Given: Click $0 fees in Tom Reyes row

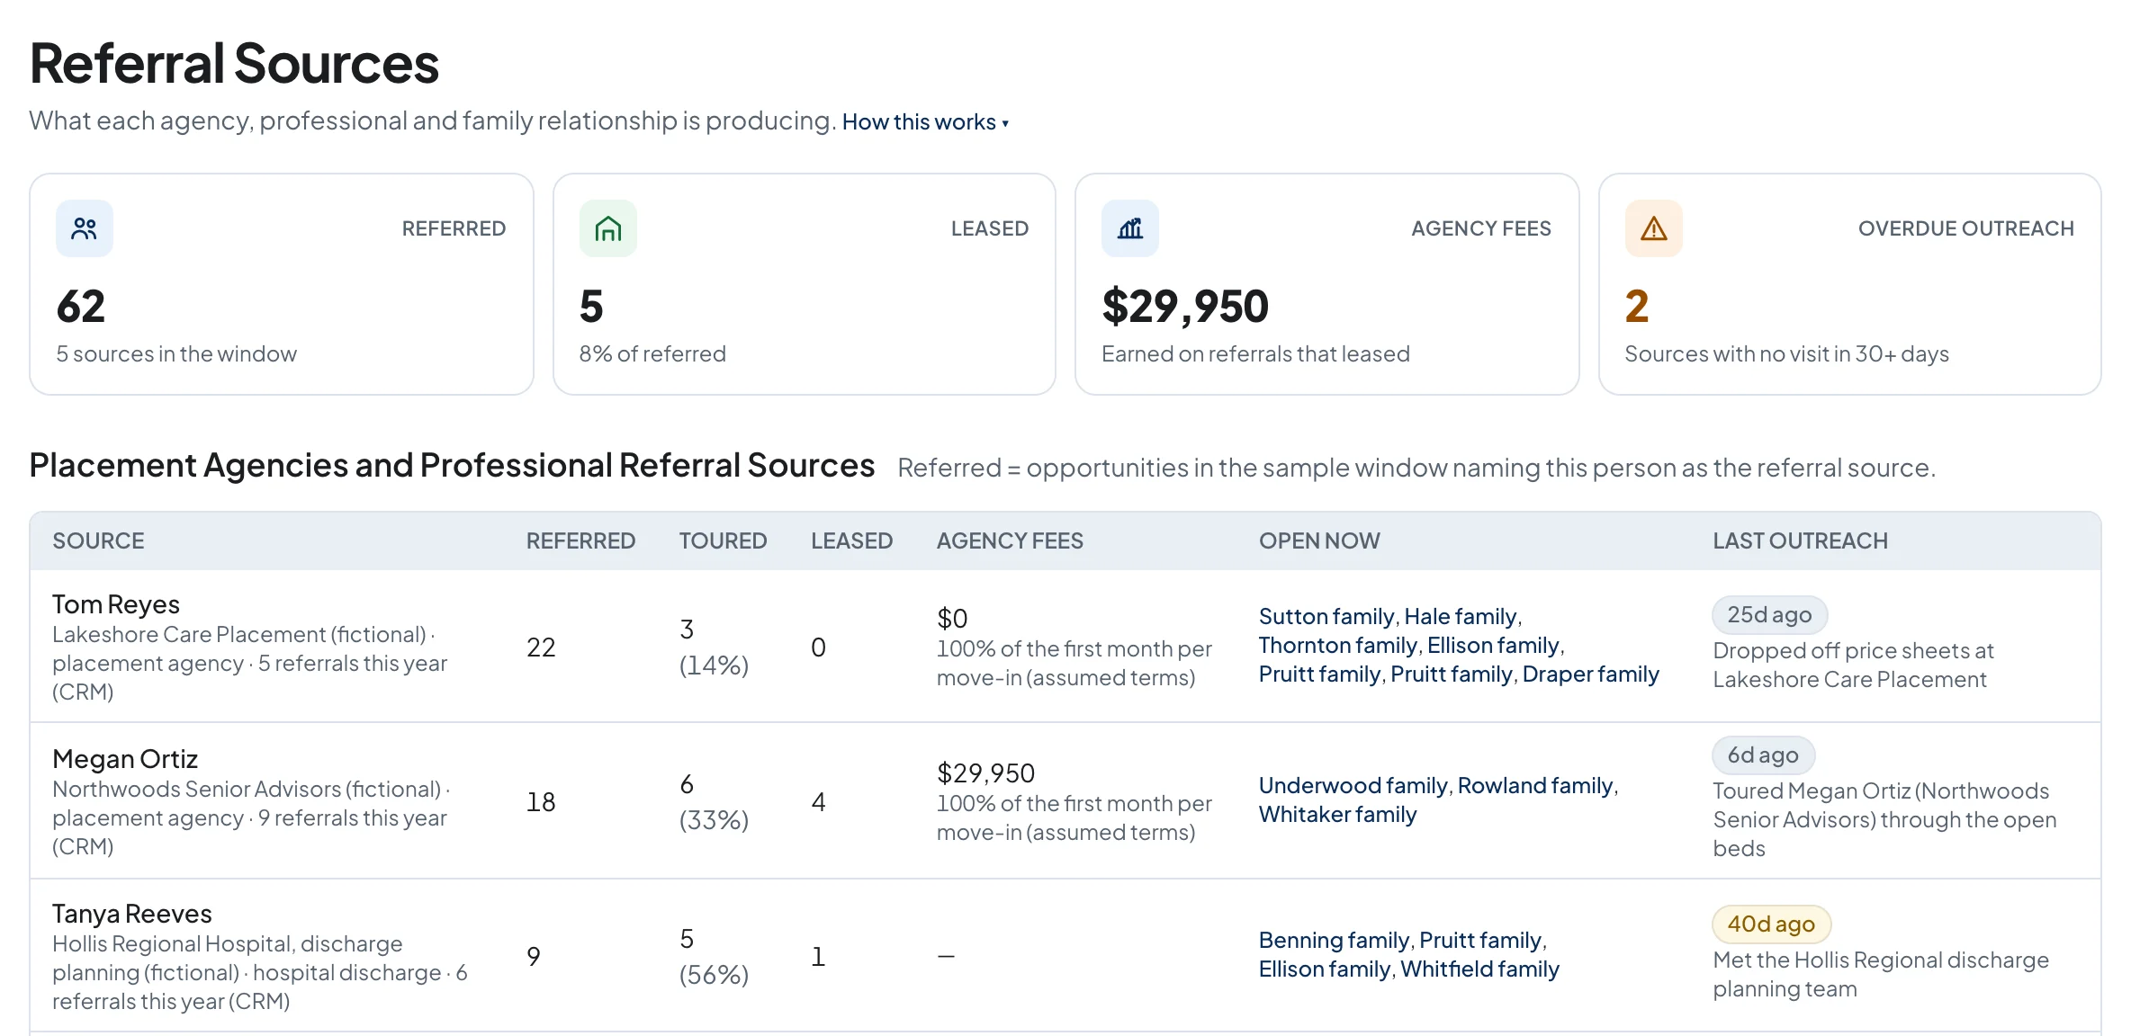Looking at the screenshot, I should 952,619.
